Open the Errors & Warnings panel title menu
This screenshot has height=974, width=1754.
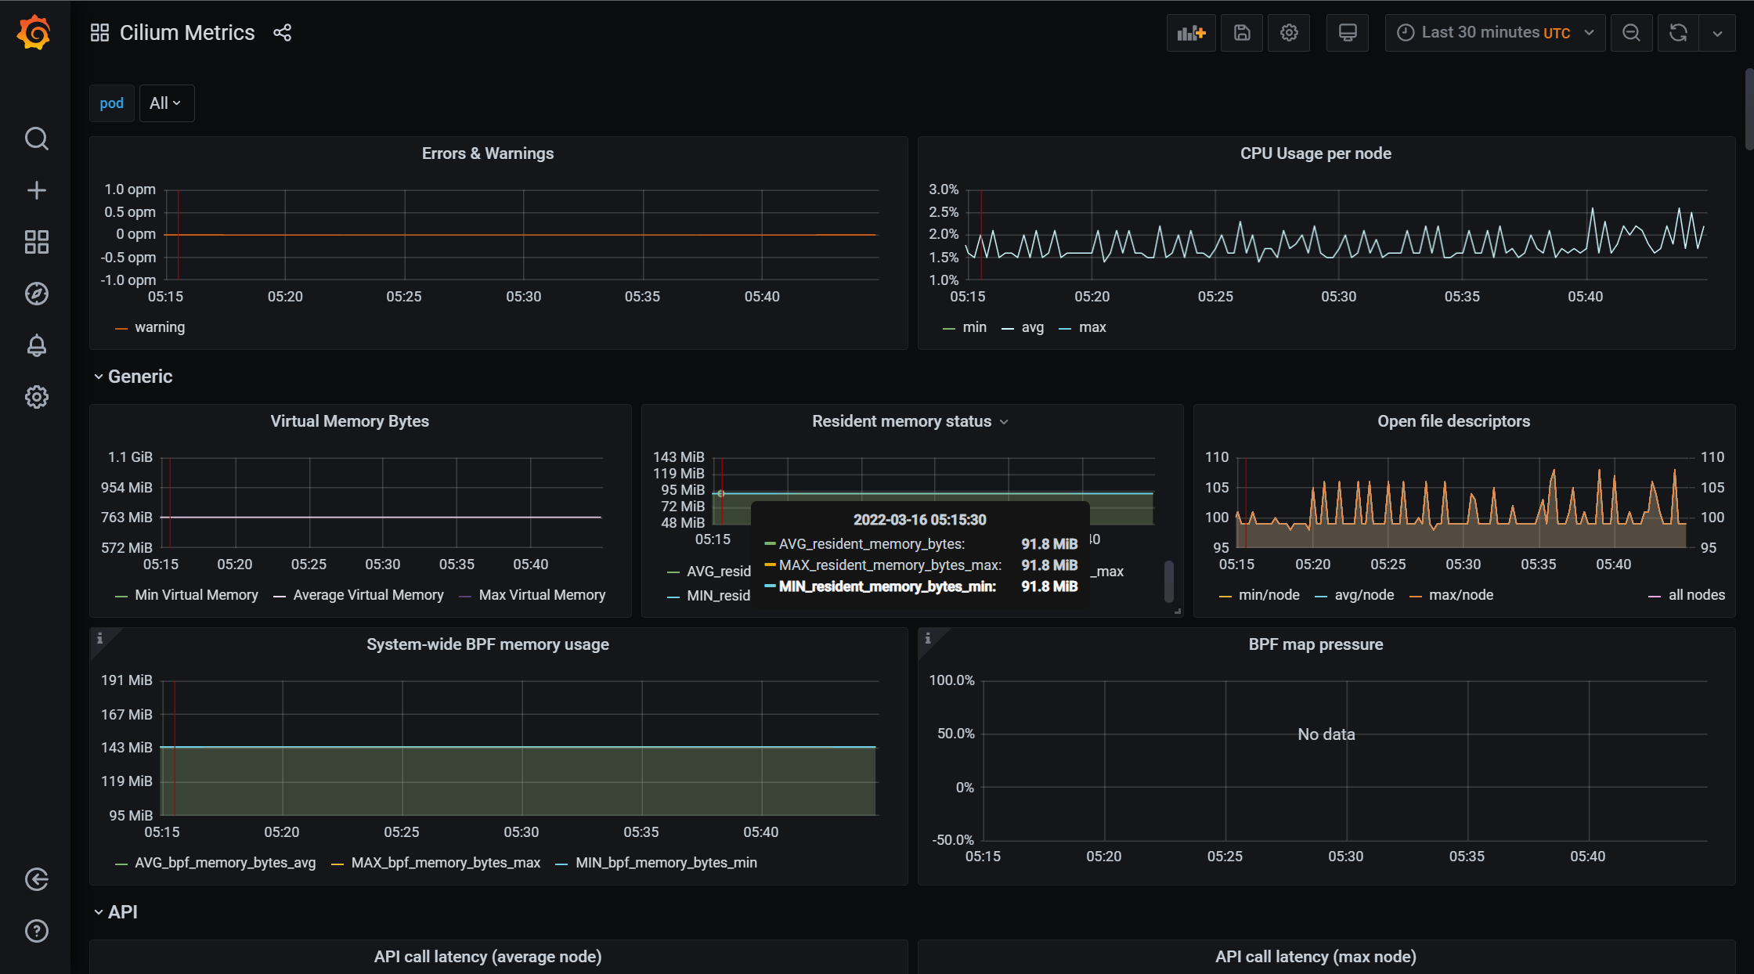coord(488,153)
